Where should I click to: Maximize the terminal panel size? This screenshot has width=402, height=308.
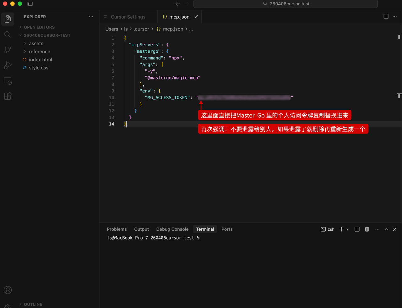(387, 229)
